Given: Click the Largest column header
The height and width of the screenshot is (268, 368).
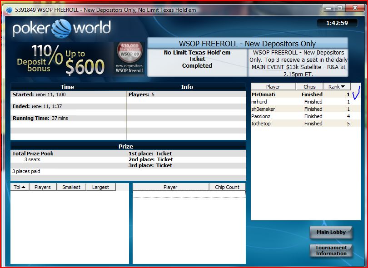Looking at the screenshot, I should [101, 187].
